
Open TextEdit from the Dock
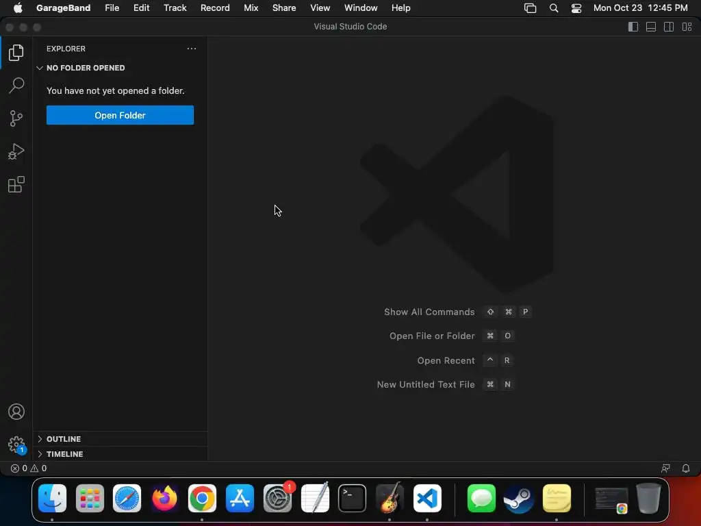[x=315, y=498]
